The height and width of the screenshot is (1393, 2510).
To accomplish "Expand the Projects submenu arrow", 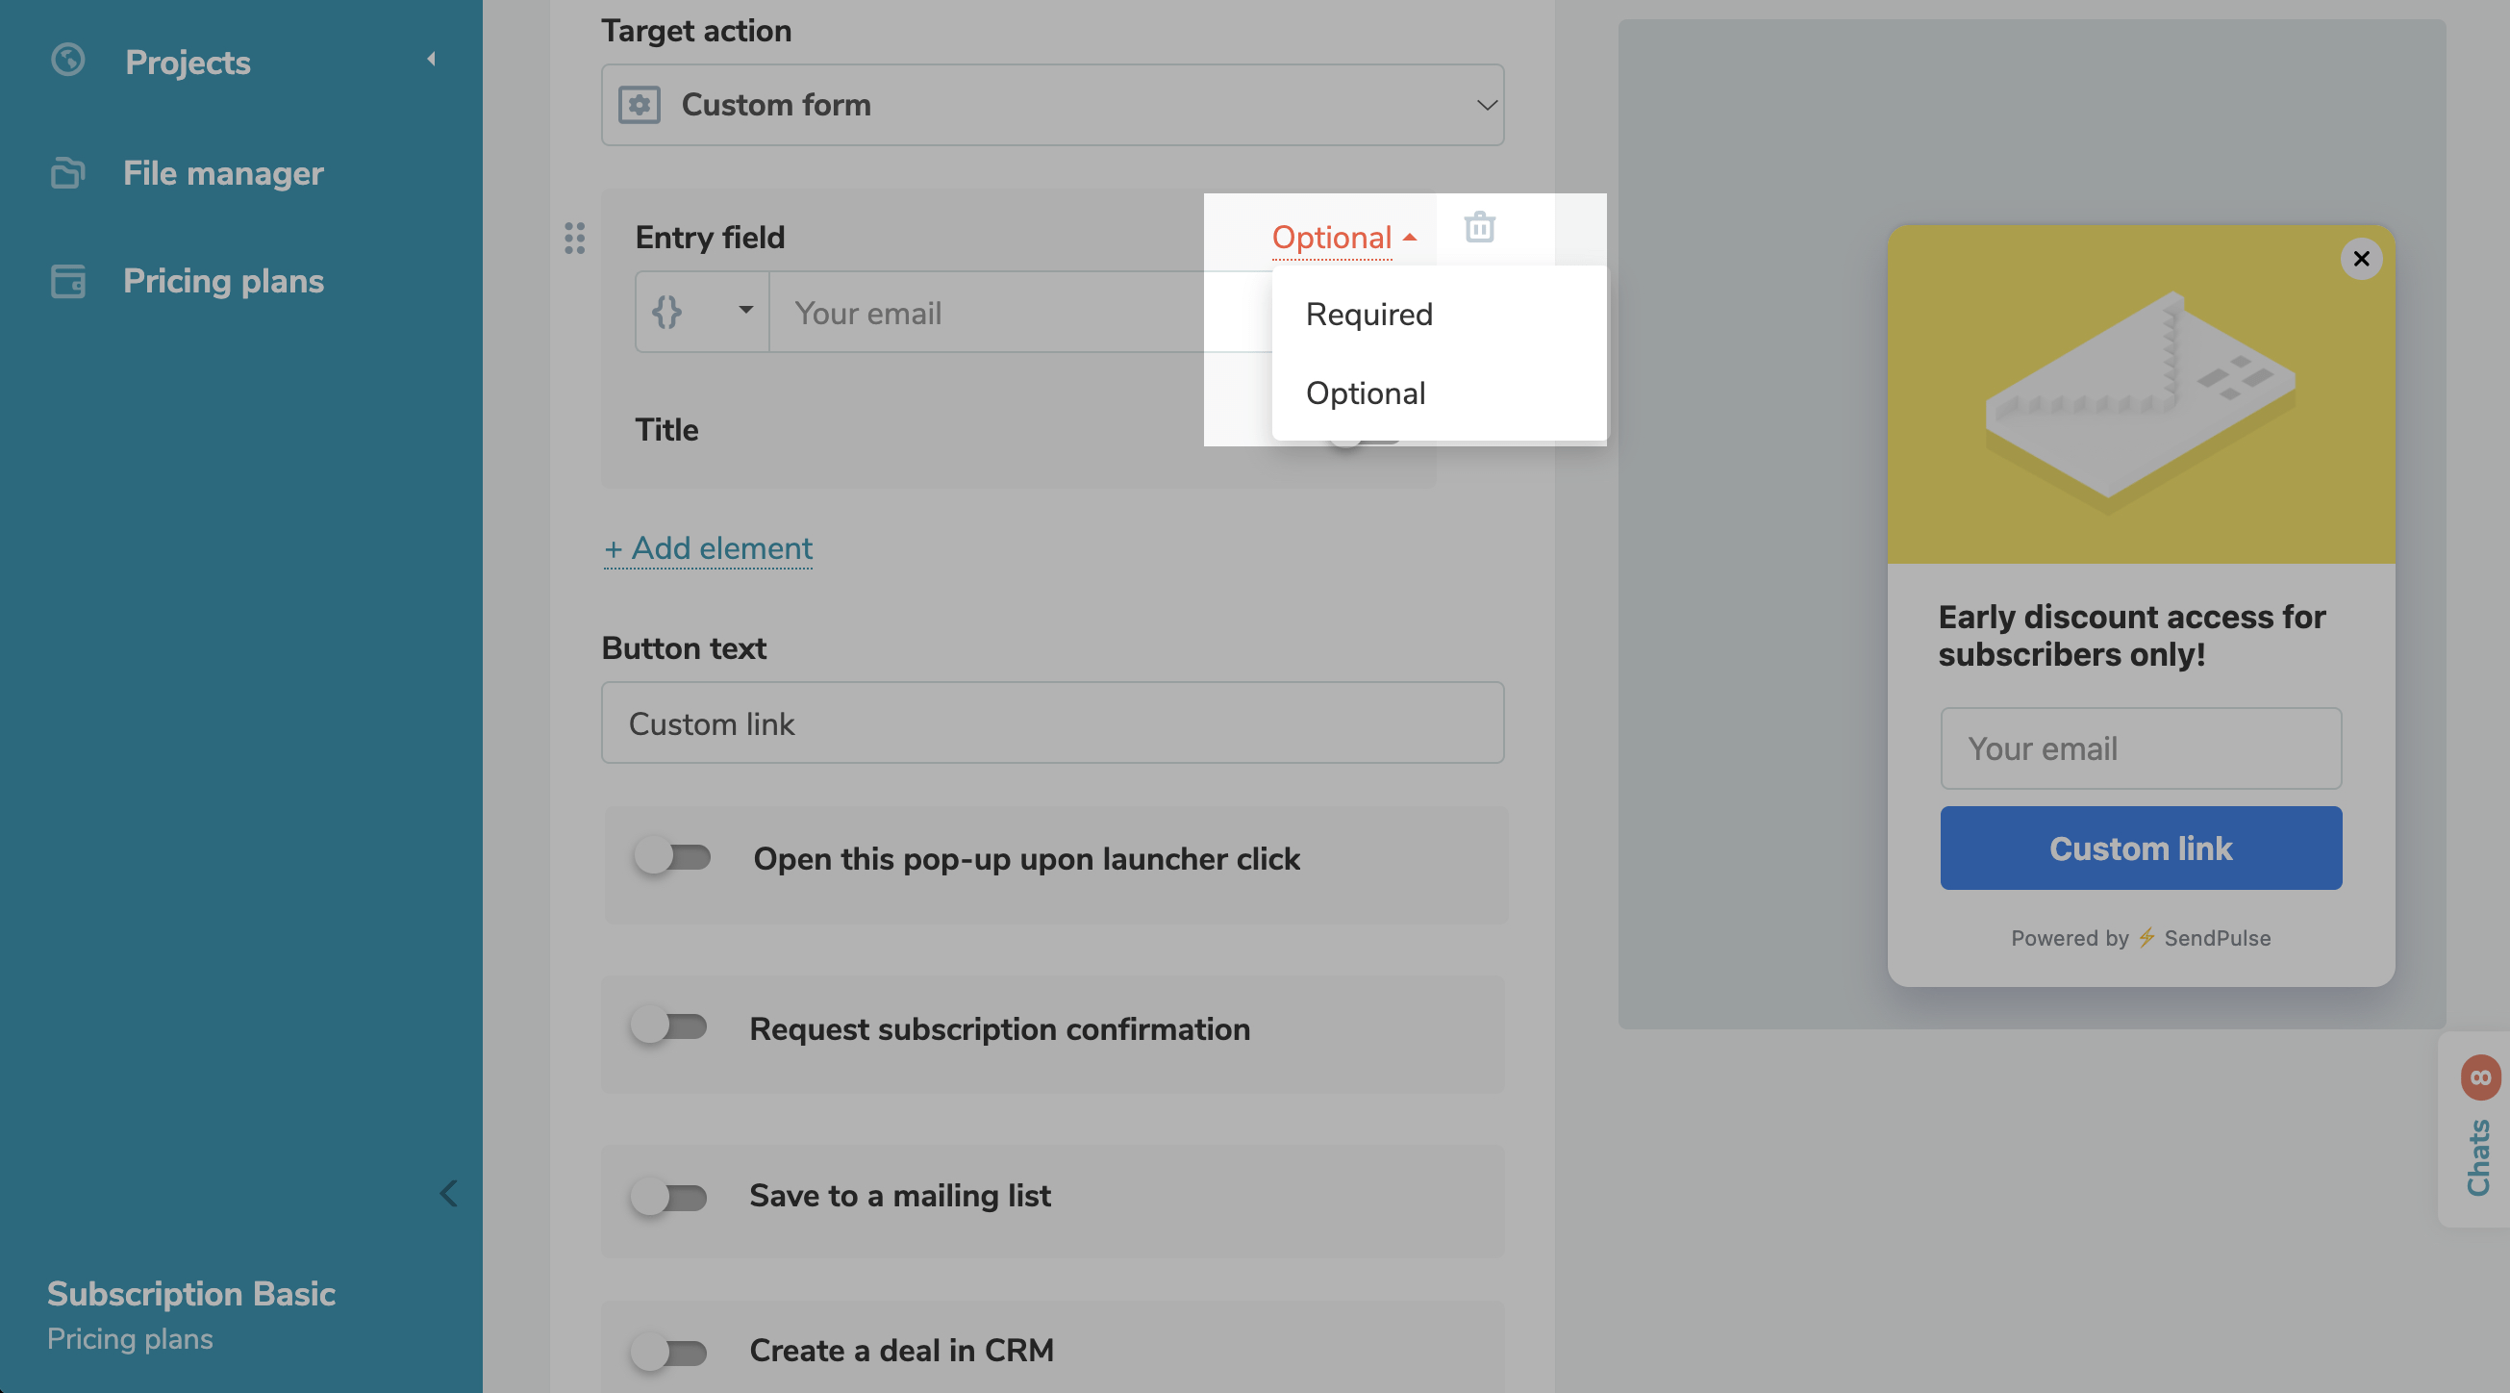I will tap(431, 60).
